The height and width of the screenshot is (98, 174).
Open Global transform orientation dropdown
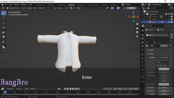[x=59, y=8]
